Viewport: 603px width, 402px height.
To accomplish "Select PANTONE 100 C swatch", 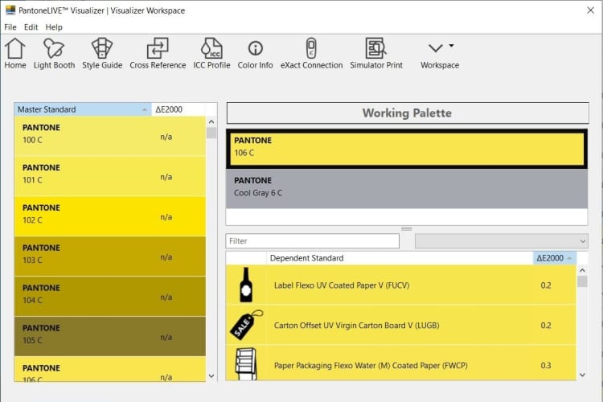I will 110,136.
